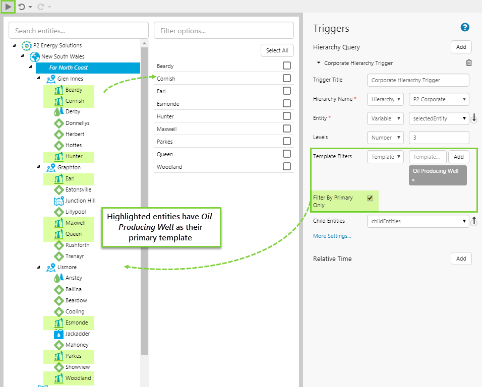Screen dimensions: 482x387
Task: Click the Anstey tank icon
Action: tap(58, 278)
